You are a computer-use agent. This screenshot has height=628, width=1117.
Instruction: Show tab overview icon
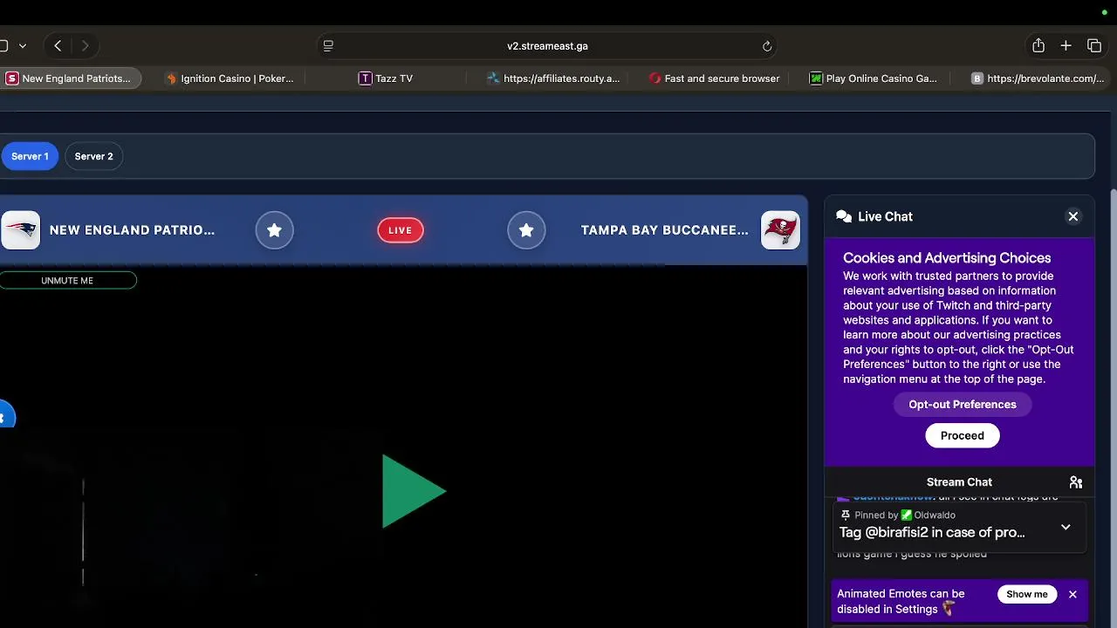coord(1094,45)
